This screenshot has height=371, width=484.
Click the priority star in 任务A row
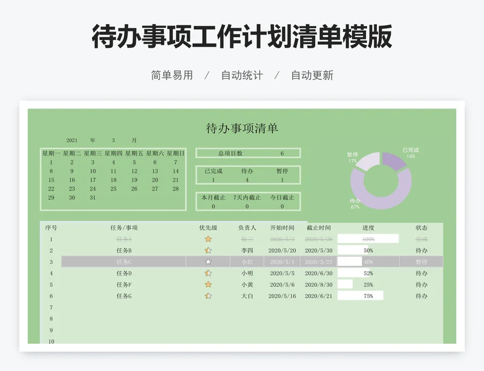208,239
